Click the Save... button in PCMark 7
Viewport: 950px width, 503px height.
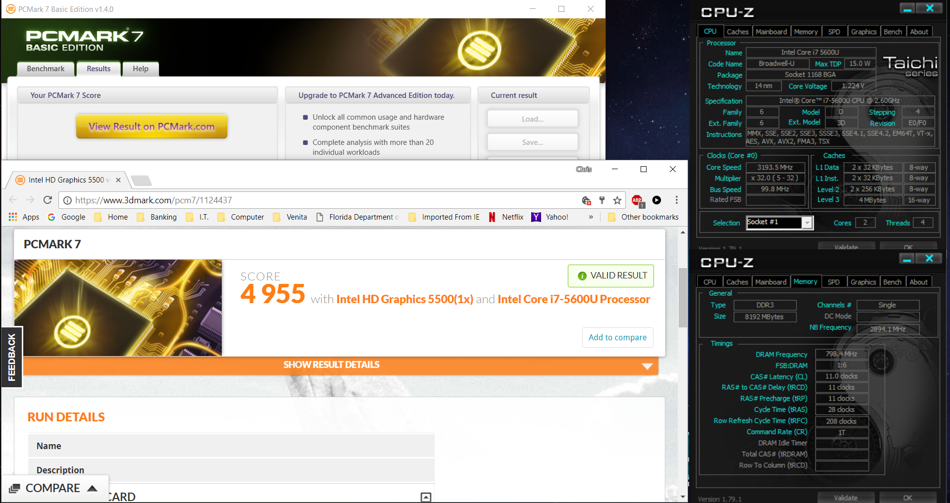coord(533,142)
